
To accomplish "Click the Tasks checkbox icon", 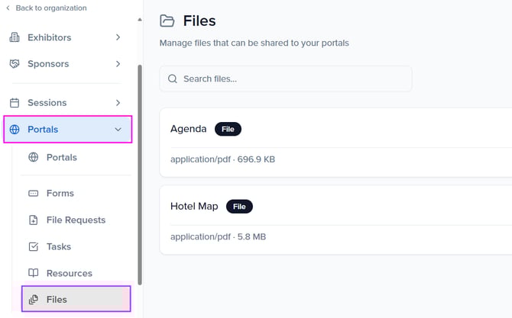I will (33, 247).
